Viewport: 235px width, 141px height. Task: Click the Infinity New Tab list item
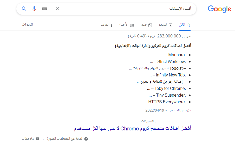[x=167, y=75]
